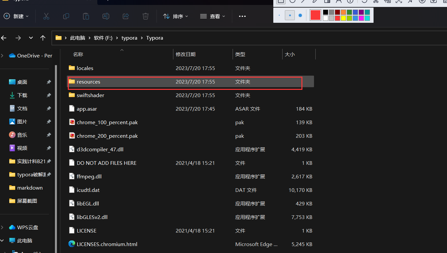Click the Paste clipboard icon
Image resolution: width=447 pixels, height=253 pixels.
[x=86, y=16]
